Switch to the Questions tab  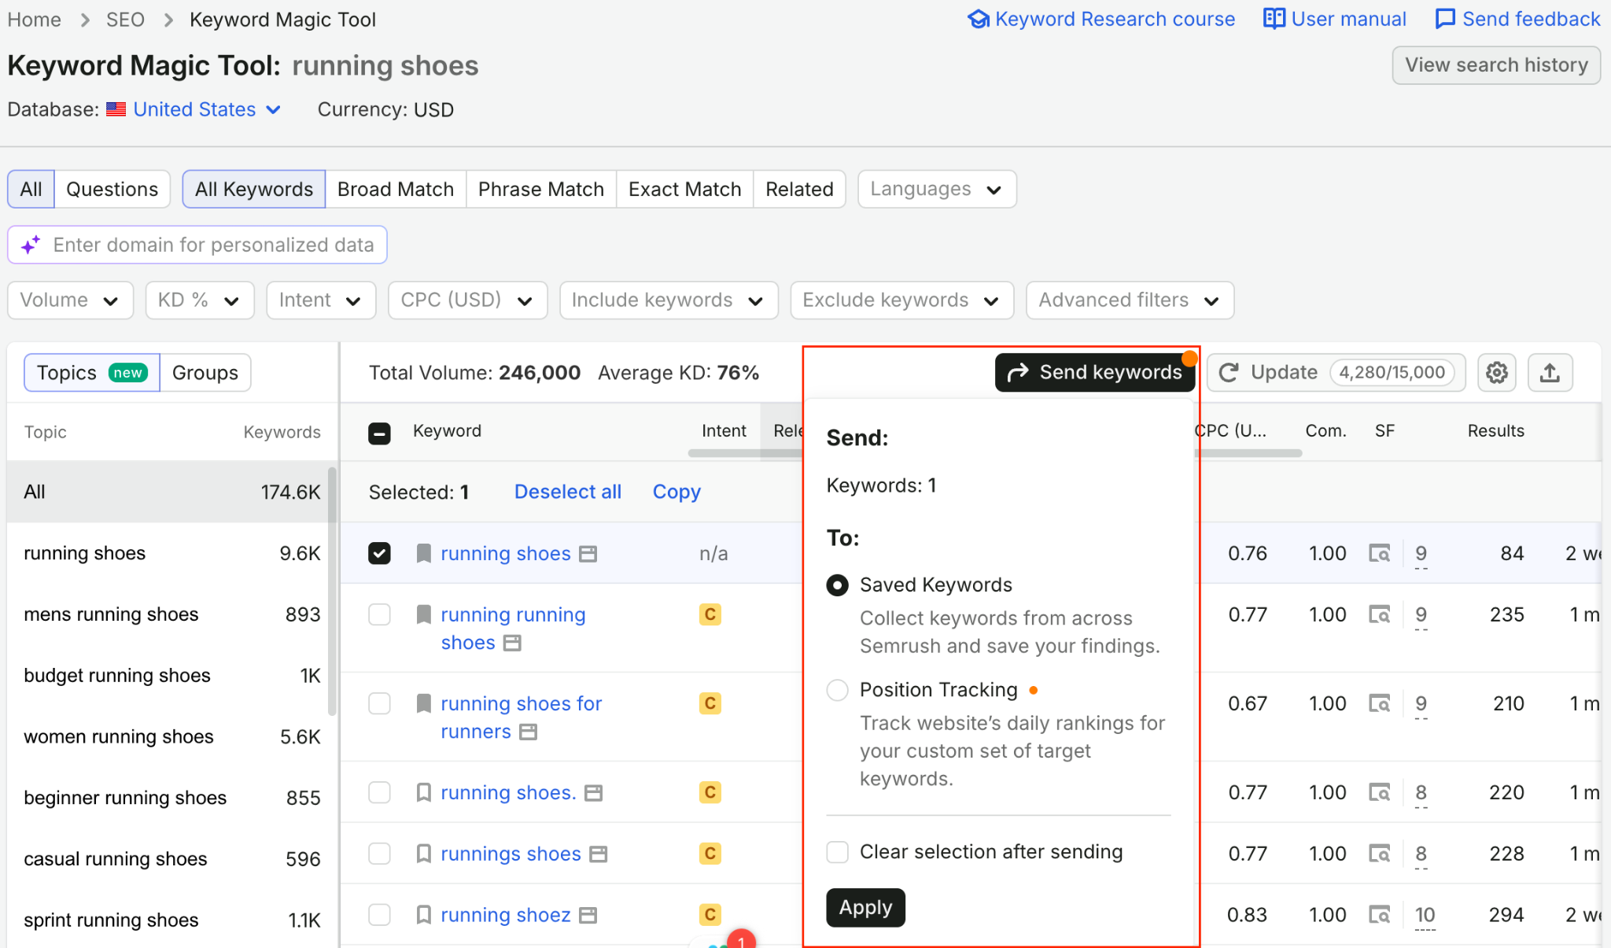[112, 190]
